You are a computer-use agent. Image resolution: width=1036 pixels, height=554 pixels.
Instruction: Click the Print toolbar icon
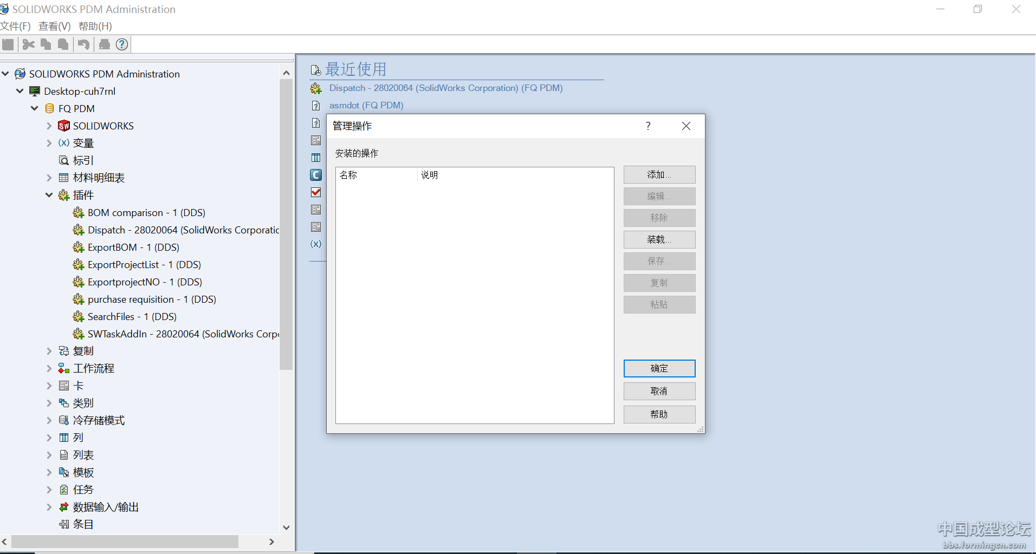(105, 44)
